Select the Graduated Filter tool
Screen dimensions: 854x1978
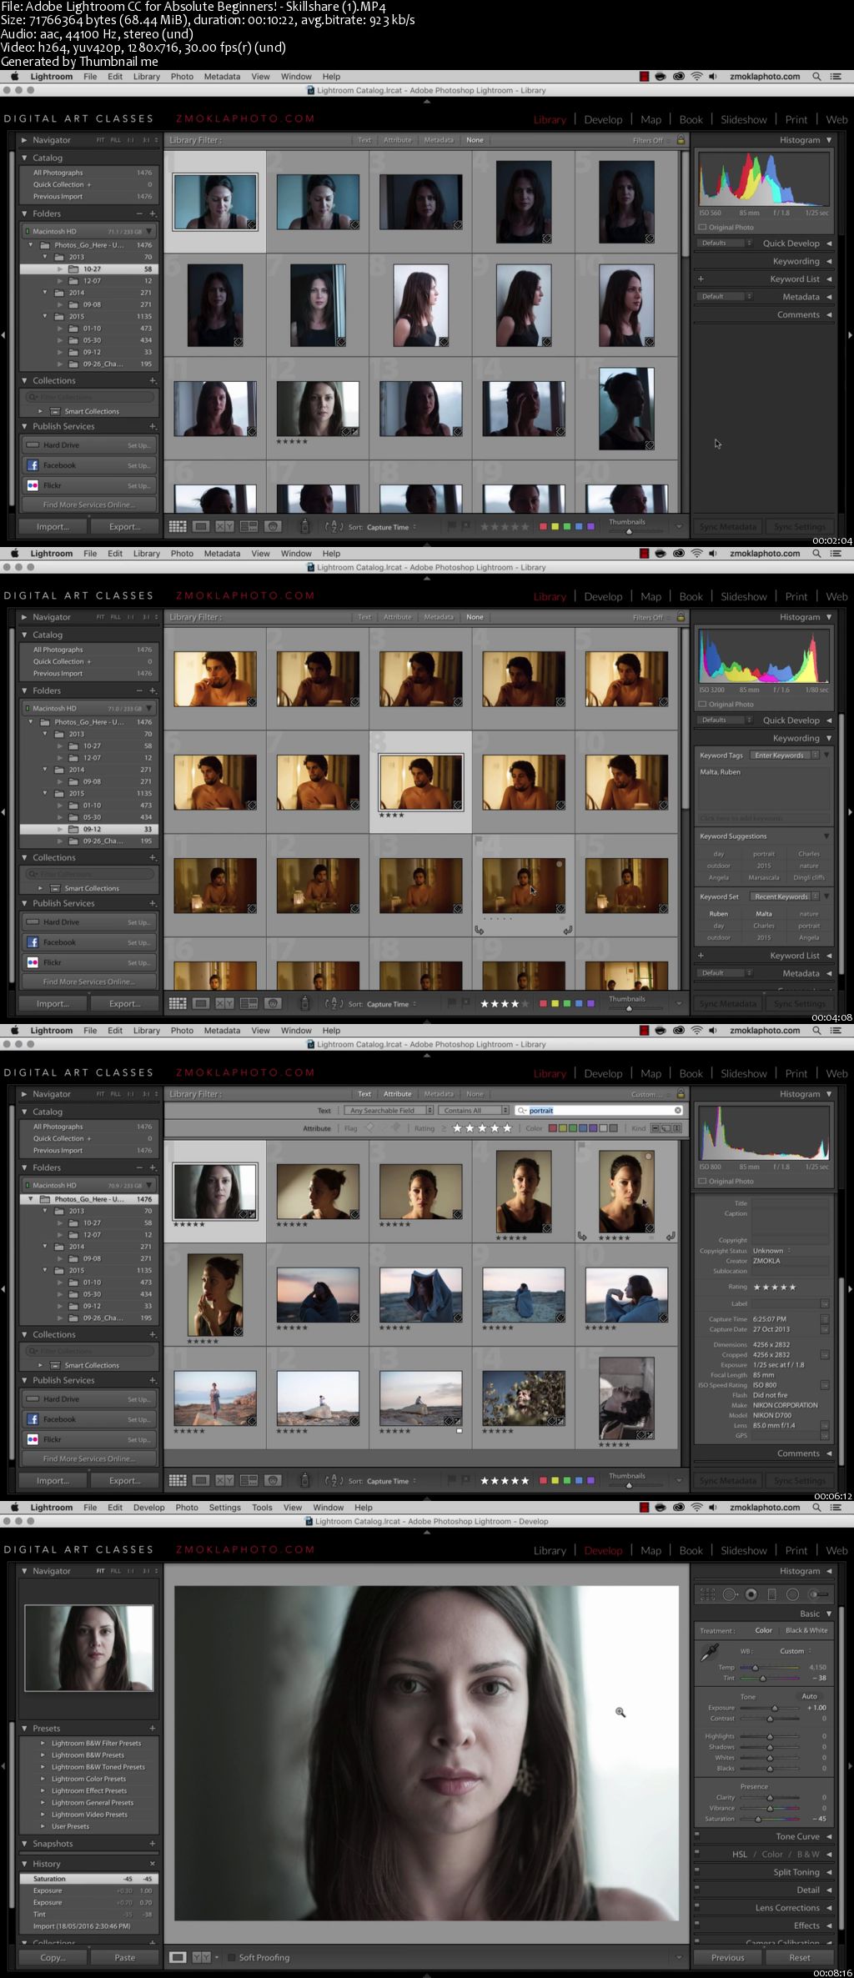[771, 1594]
